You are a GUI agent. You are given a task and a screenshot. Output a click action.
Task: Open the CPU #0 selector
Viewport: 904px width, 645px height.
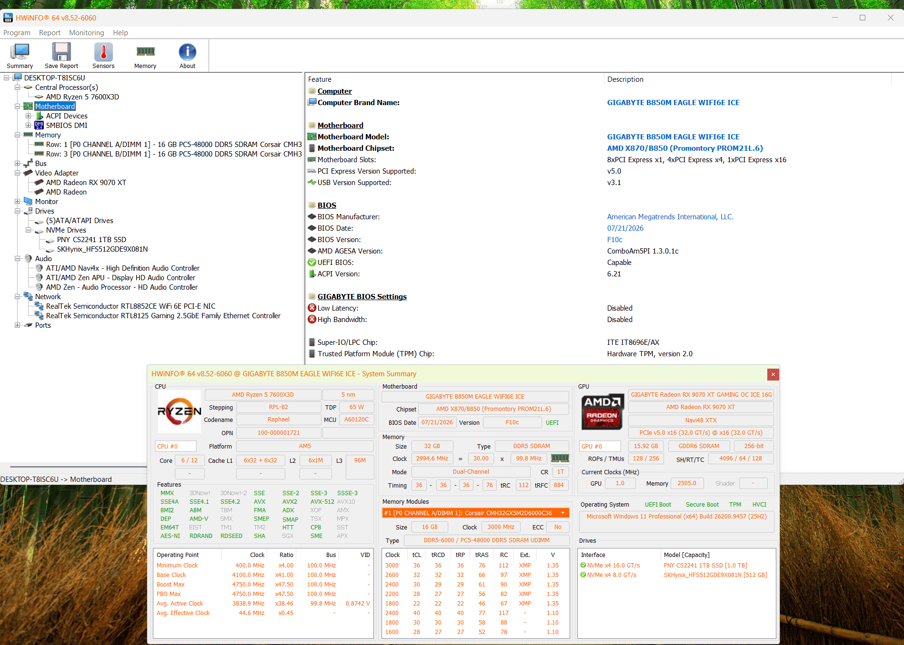coord(176,446)
